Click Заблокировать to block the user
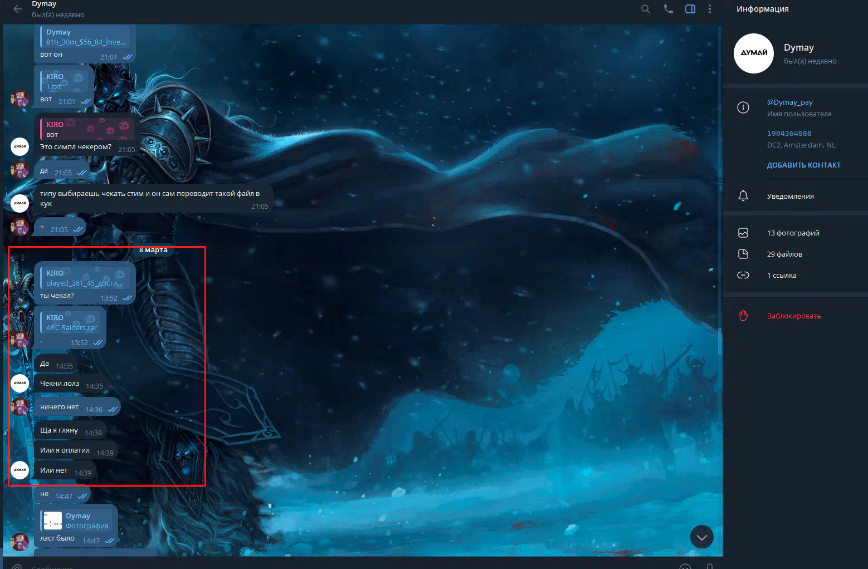This screenshot has height=569, width=868. pos(793,316)
